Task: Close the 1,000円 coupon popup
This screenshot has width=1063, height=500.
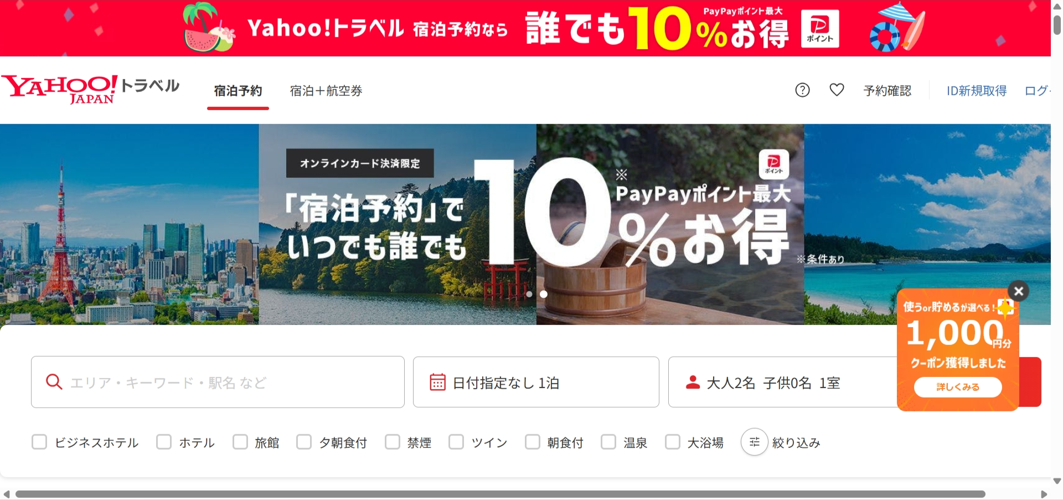Action: pos(1018,291)
